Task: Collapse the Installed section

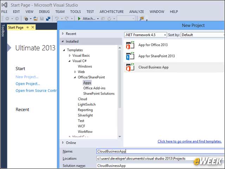Action: point(63,42)
